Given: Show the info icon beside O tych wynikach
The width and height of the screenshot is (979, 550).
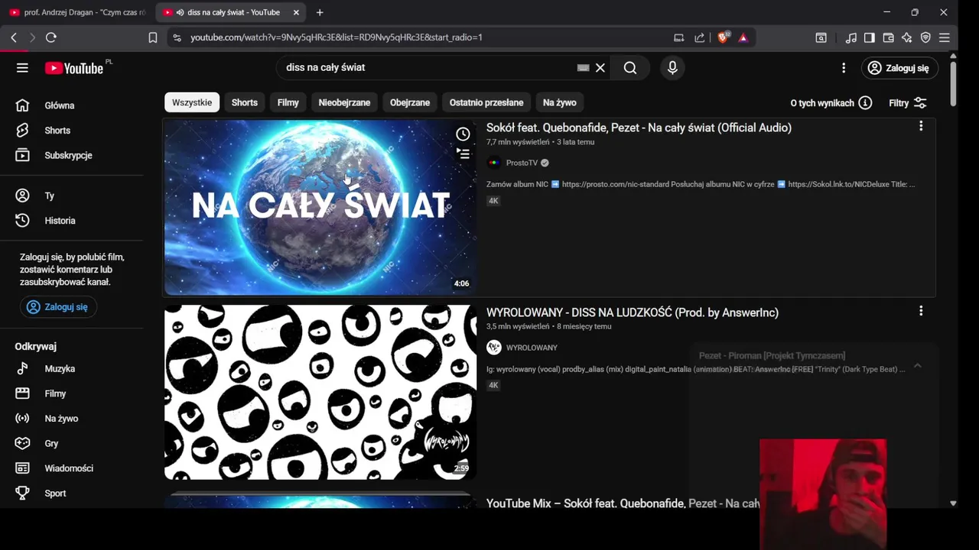Looking at the screenshot, I should (x=865, y=102).
